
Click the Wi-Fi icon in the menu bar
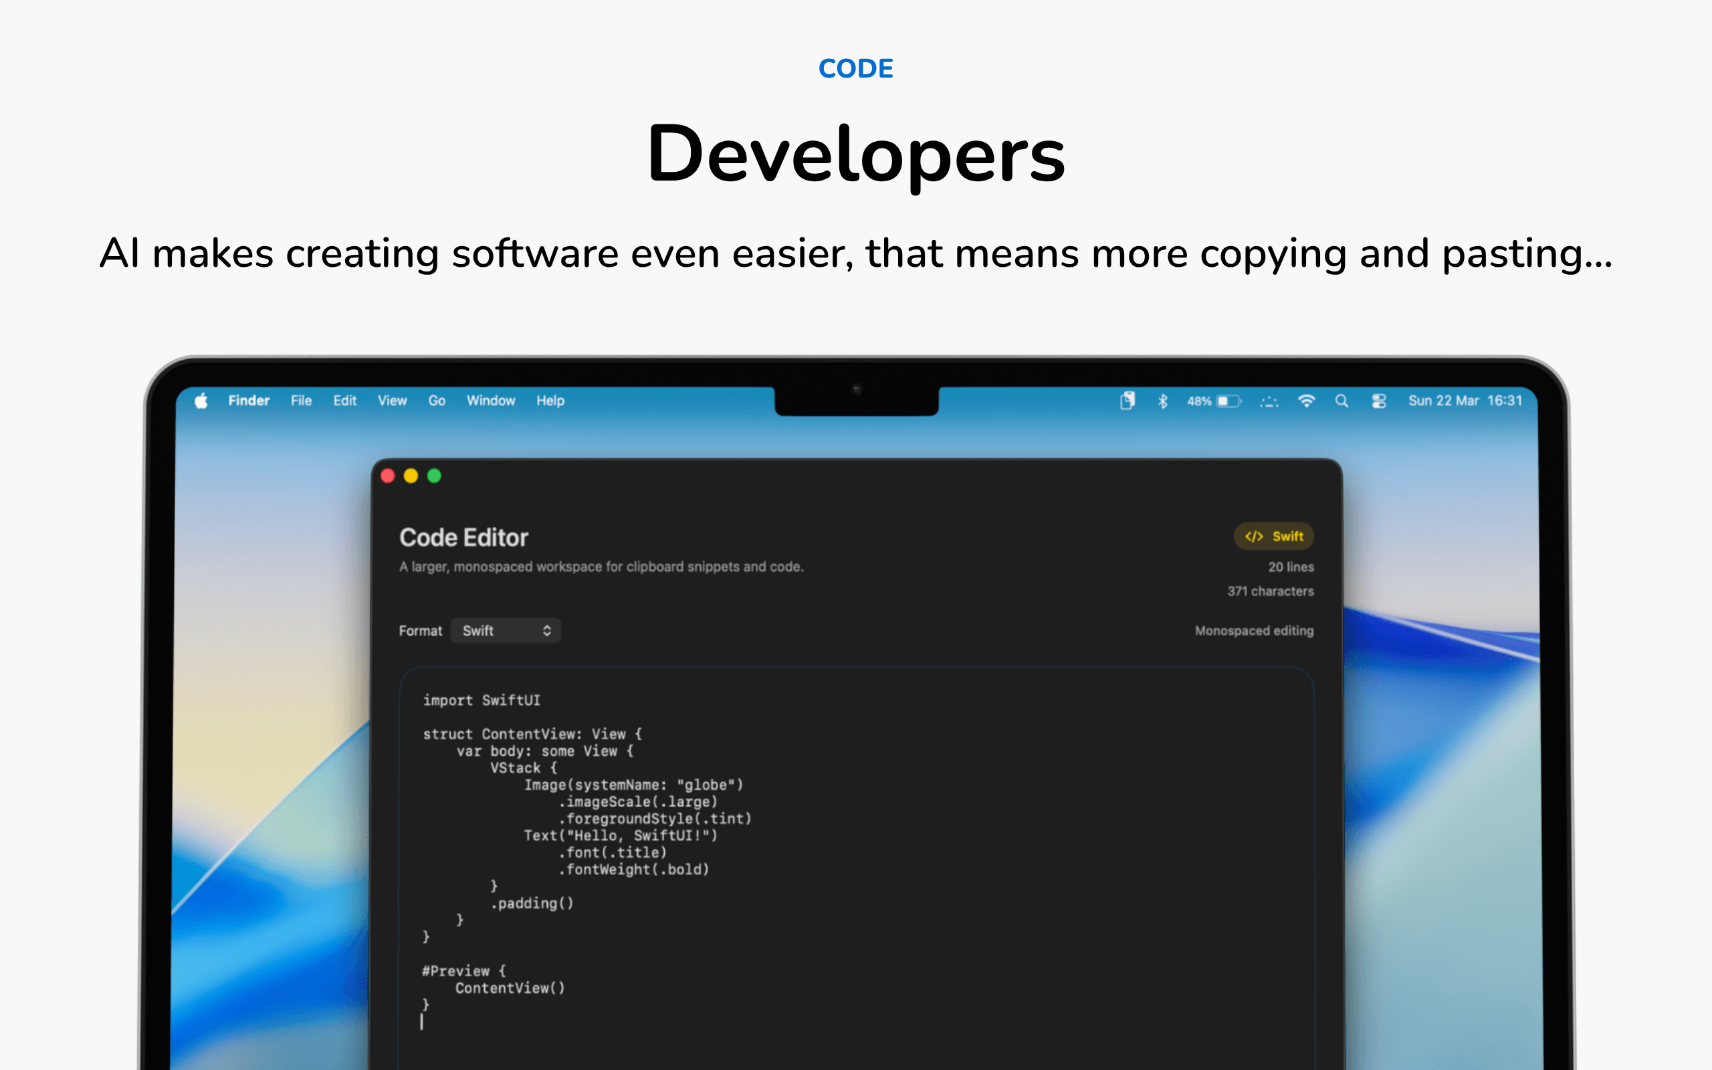coord(1306,401)
